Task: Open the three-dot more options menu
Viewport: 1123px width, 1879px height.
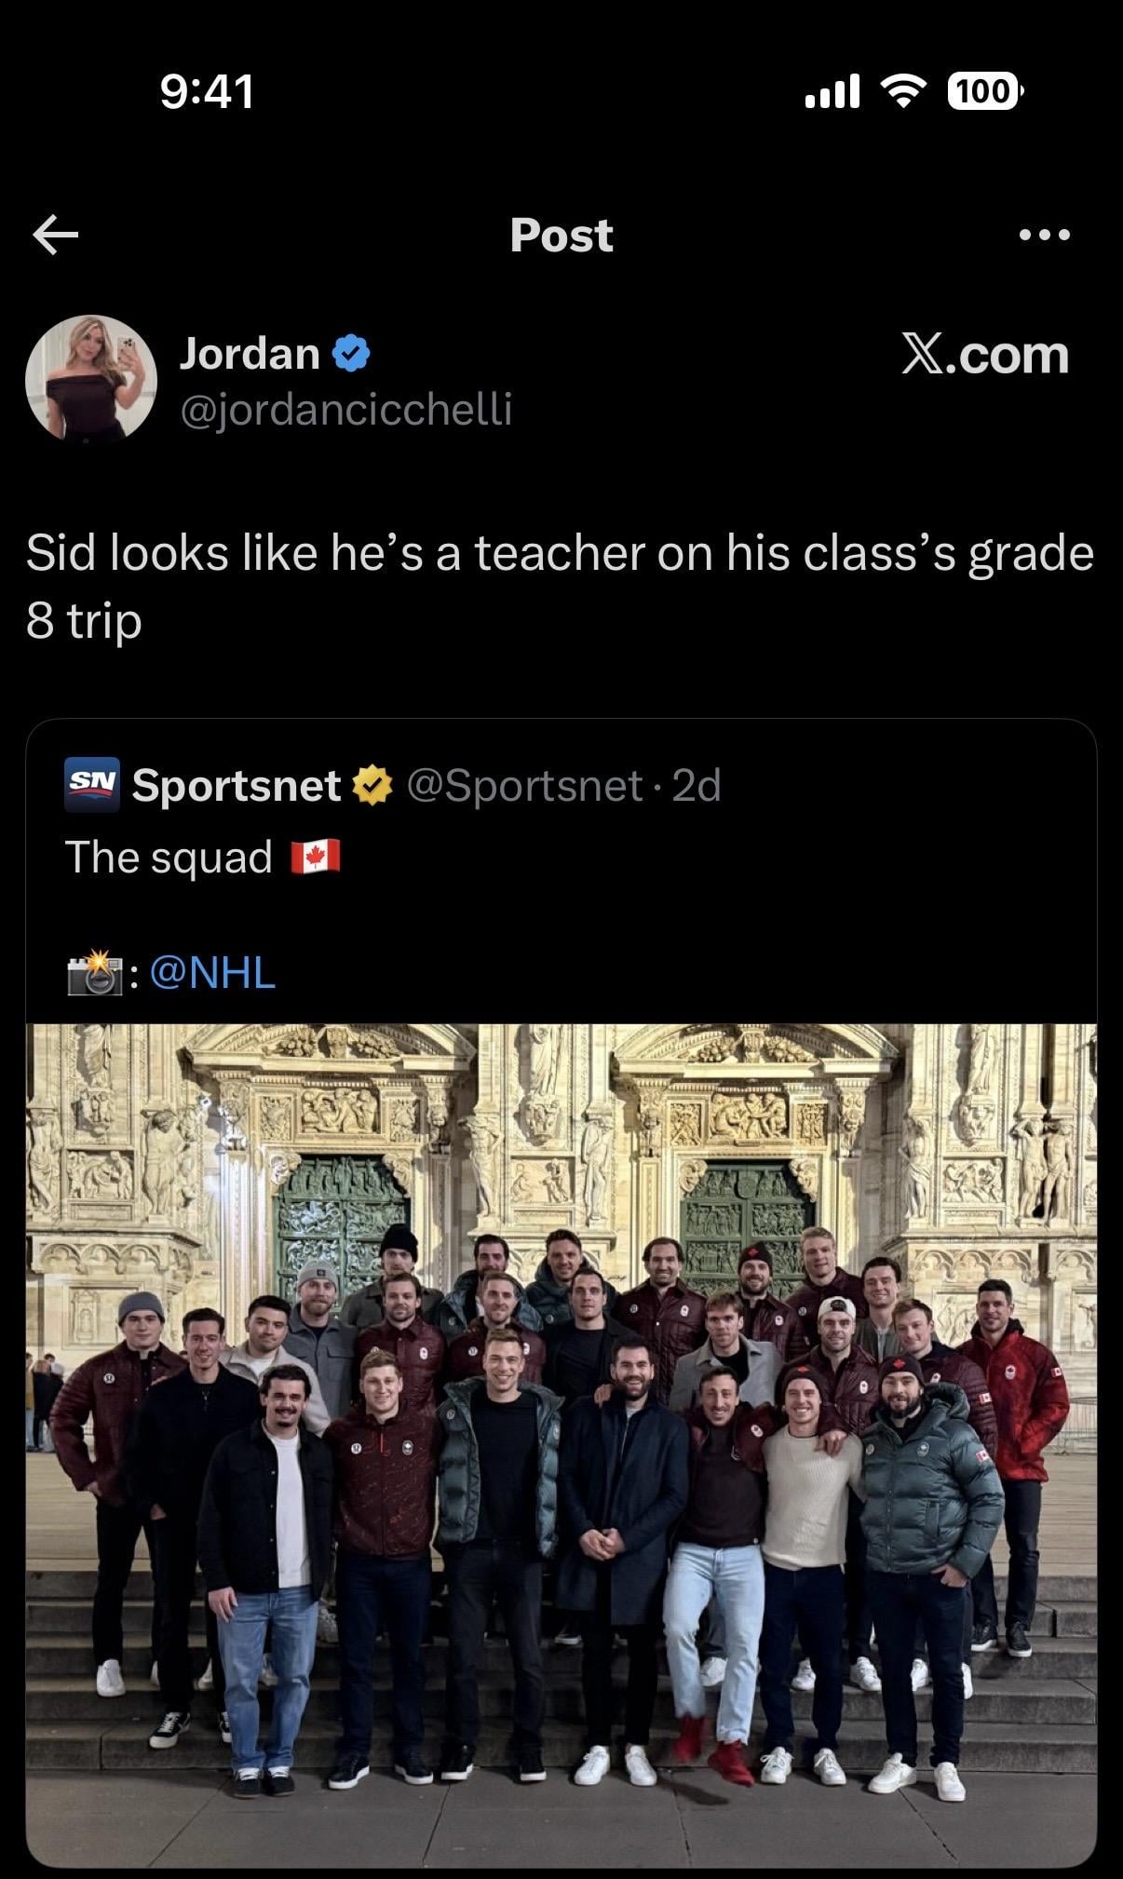Action: (1044, 235)
